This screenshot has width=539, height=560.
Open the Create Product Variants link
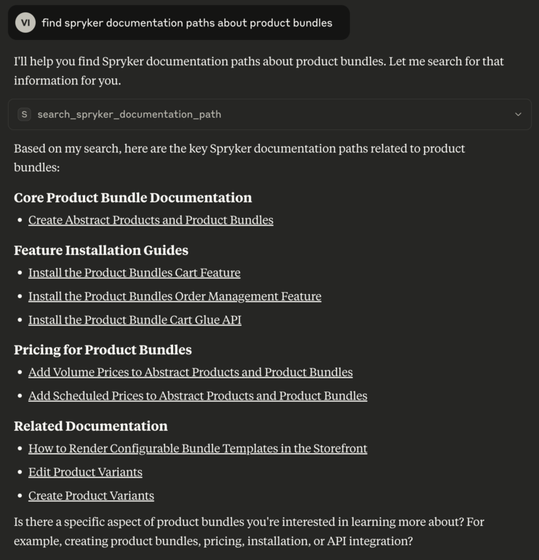pyautogui.click(x=91, y=495)
